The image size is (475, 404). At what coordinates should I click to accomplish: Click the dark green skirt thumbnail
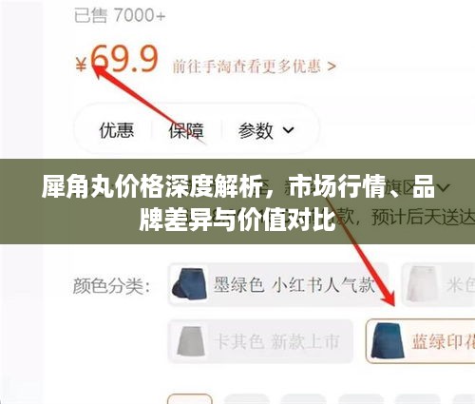point(189,284)
